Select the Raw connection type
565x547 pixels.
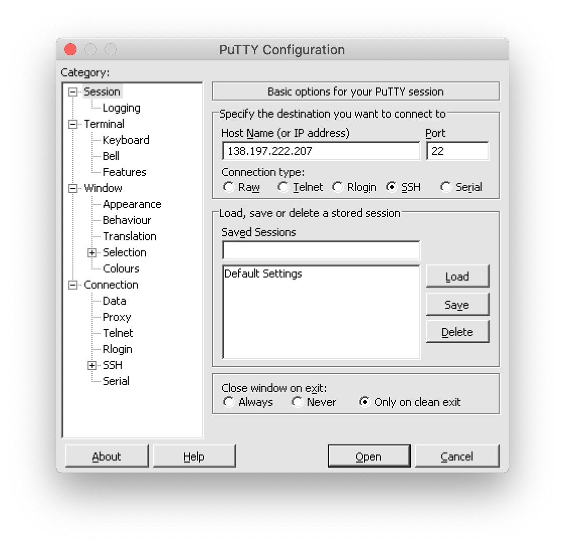(x=229, y=187)
